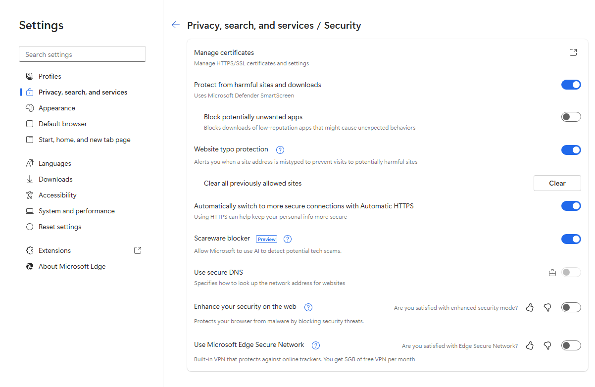Click the Search settings input field

pyautogui.click(x=82, y=54)
